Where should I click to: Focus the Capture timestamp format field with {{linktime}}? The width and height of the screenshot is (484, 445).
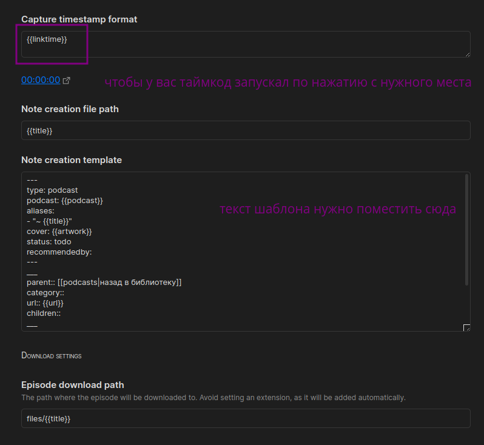246,44
